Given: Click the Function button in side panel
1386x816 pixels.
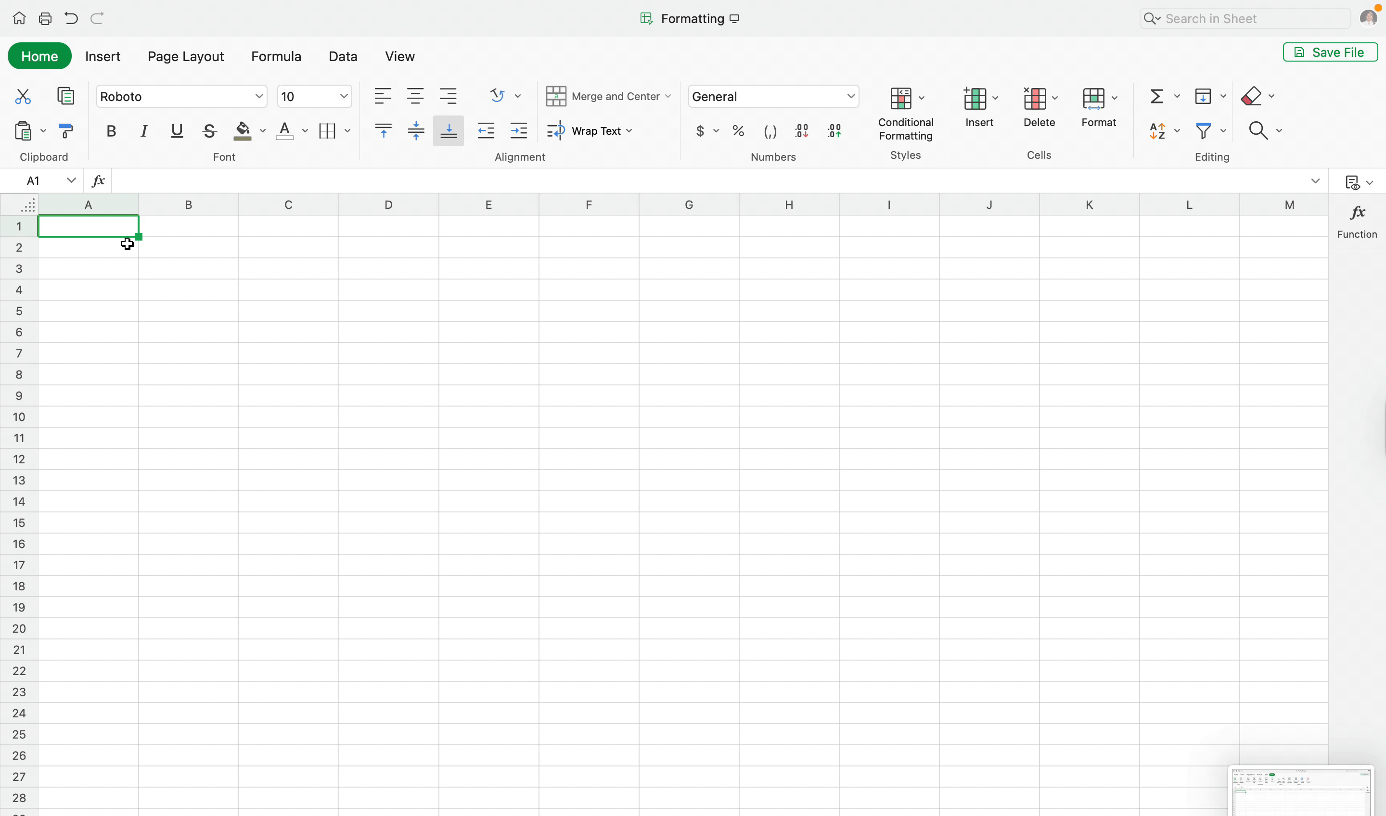Looking at the screenshot, I should tap(1357, 222).
